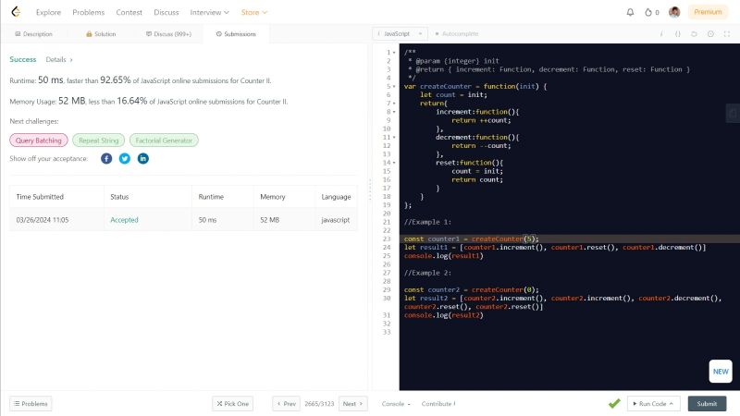
Task: Reset code to default icon
Action: coord(694,33)
